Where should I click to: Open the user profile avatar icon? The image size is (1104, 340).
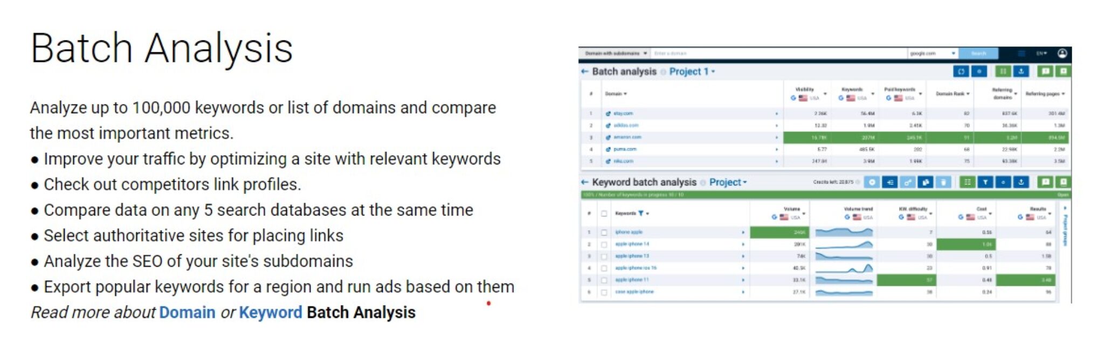1062,53
